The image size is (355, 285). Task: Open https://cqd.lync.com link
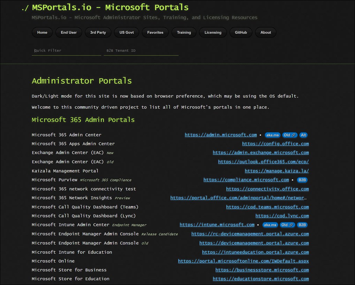tap(282, 216)
